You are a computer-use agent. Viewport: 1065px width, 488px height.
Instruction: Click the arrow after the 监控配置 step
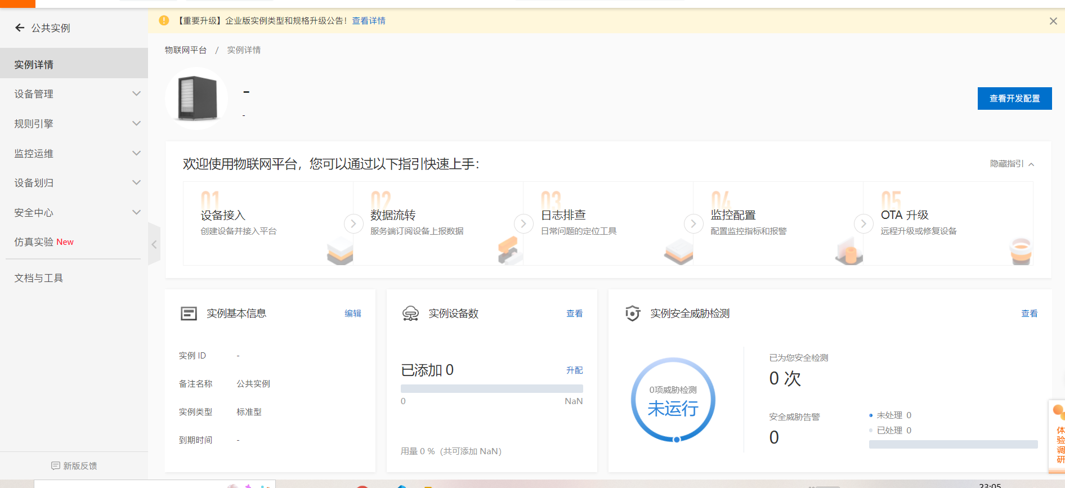point(863,223)
